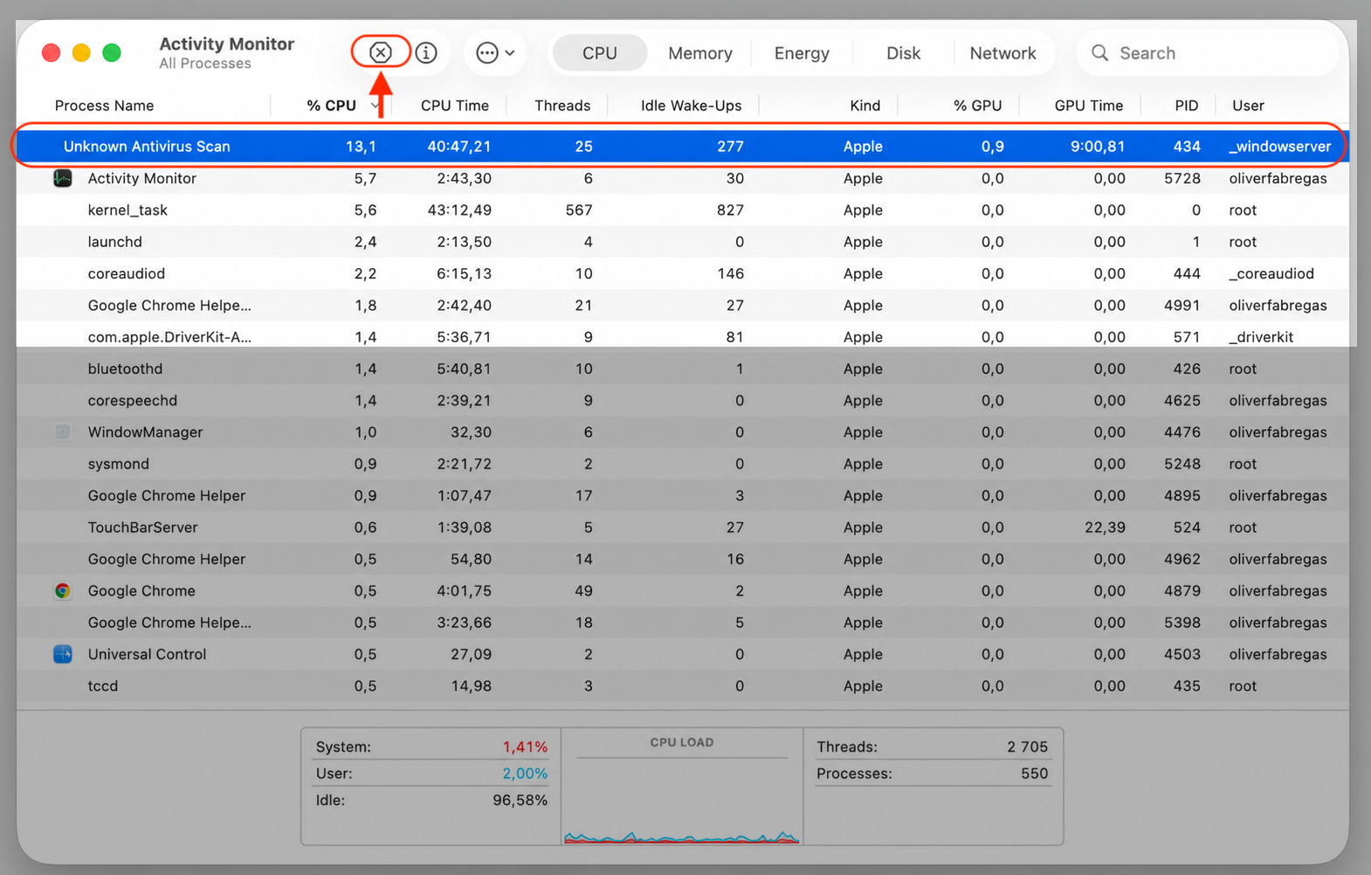Select the launchd process row
This screenshot has width=1371, height=875.
[x=682, y=242]
